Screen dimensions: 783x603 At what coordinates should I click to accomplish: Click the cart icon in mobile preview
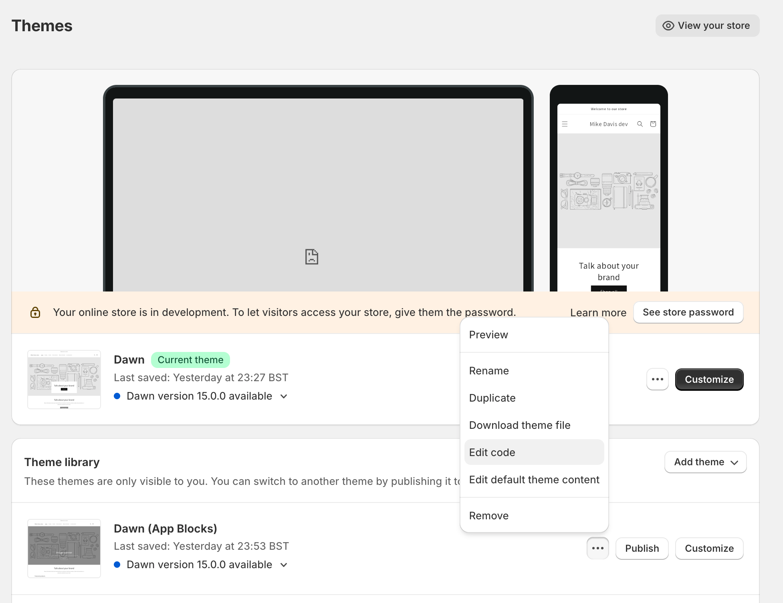click(x=653, y=124)
